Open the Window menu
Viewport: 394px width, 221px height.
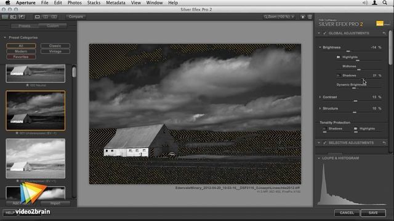[x=155, y=2]
